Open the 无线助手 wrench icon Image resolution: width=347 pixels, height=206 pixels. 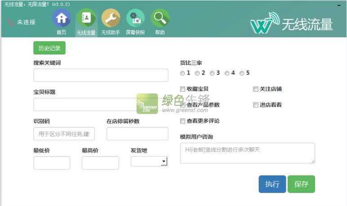click(111, 18)
